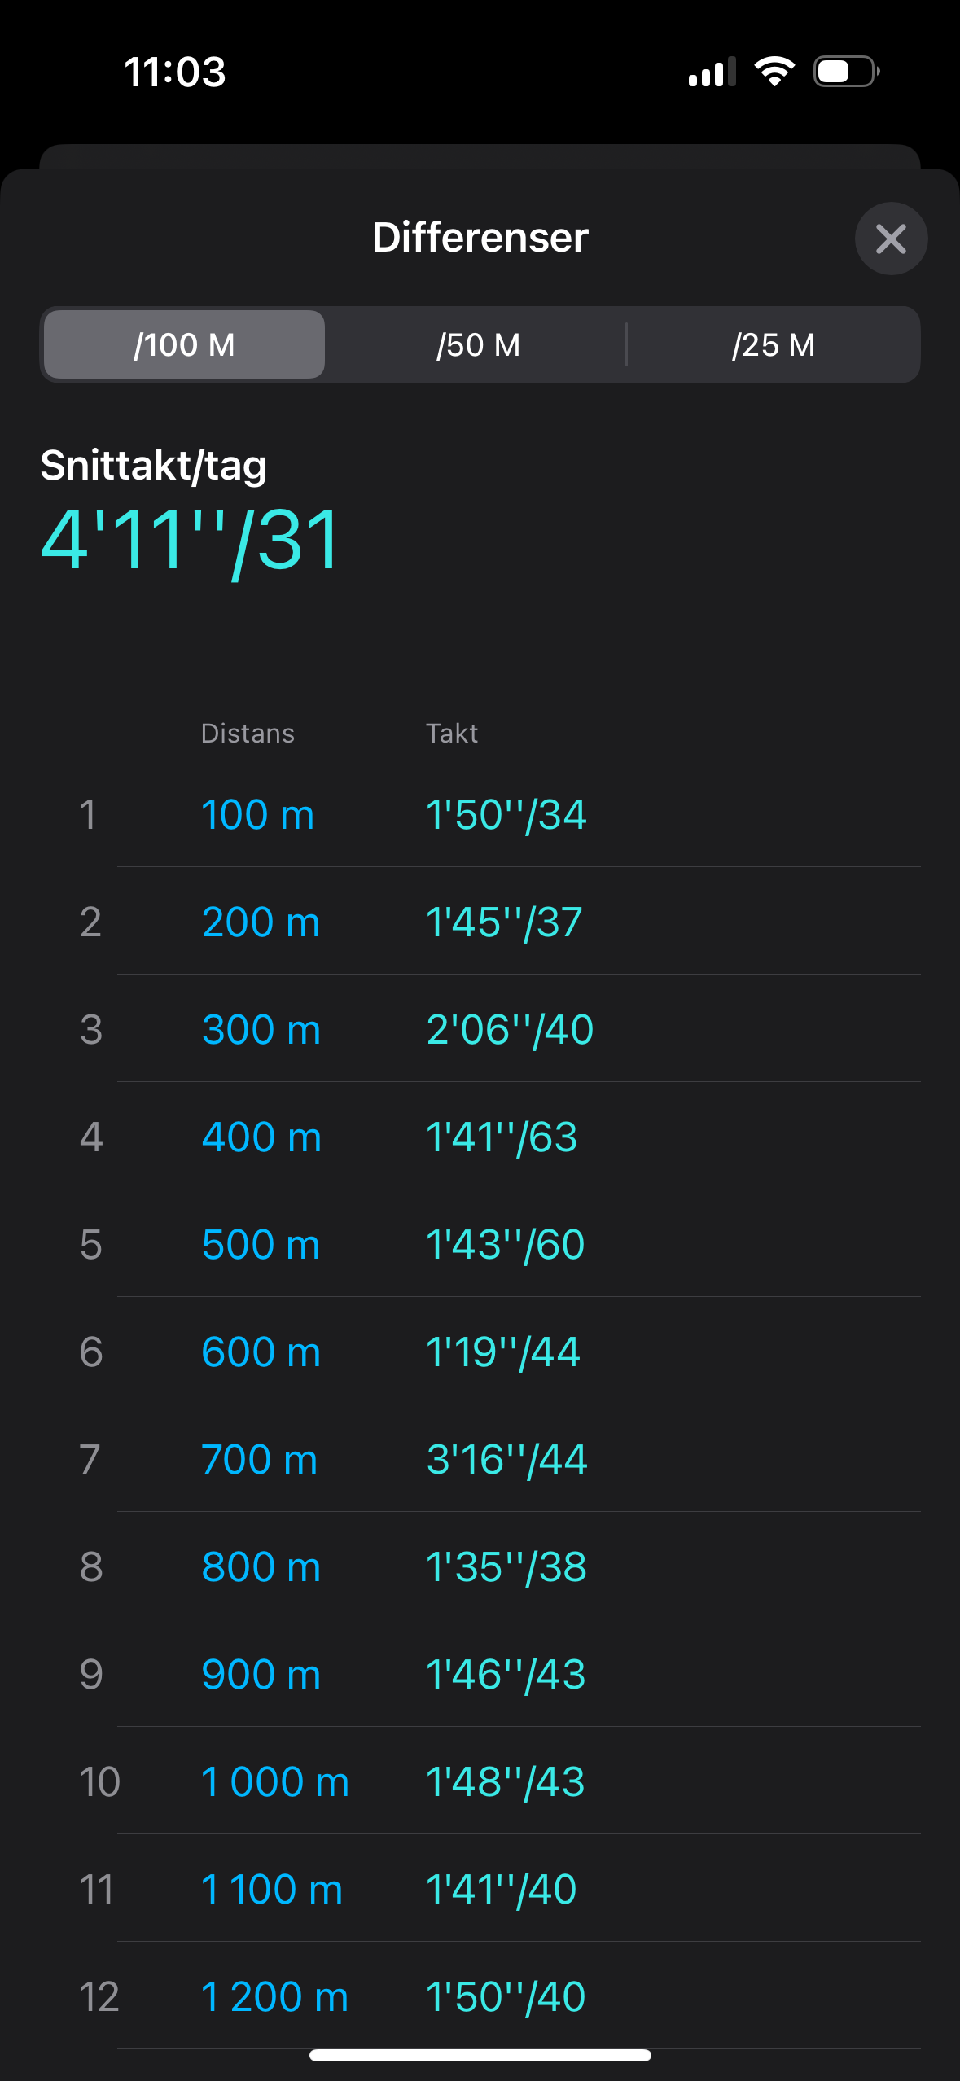Select the 700 m split distance

coord(259,1459)
